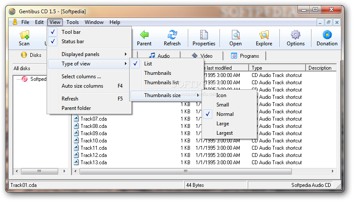Expand the Thumbnails size submenu

coord(166,95)
